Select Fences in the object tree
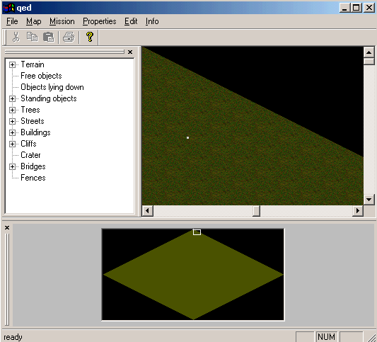The image size is (377, 342). (x=33, y=178)
